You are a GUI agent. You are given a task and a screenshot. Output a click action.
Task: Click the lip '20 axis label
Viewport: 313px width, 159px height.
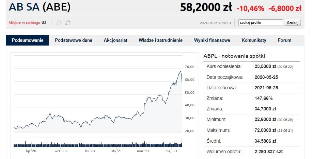(31, 151)
